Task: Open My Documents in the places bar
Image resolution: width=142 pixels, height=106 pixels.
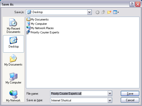Action: [x=13, y=60]
